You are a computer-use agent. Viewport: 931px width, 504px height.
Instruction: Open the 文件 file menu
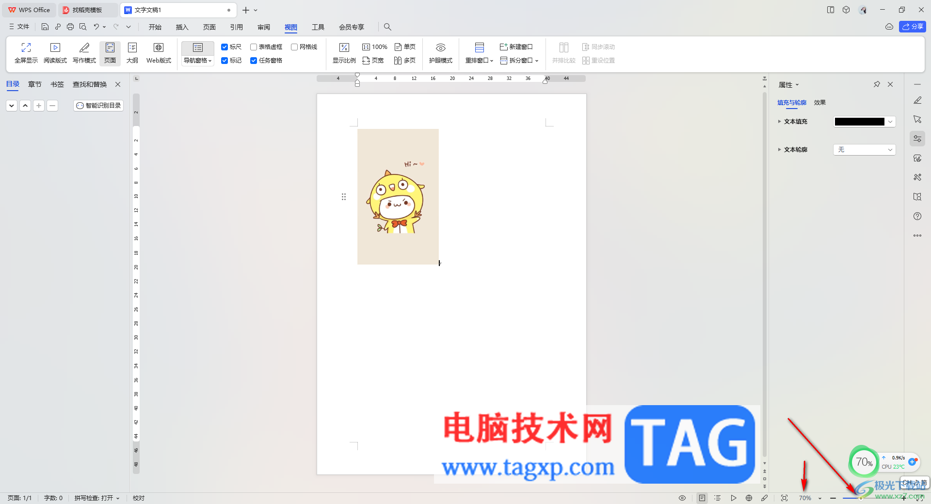tap(19, 27)
